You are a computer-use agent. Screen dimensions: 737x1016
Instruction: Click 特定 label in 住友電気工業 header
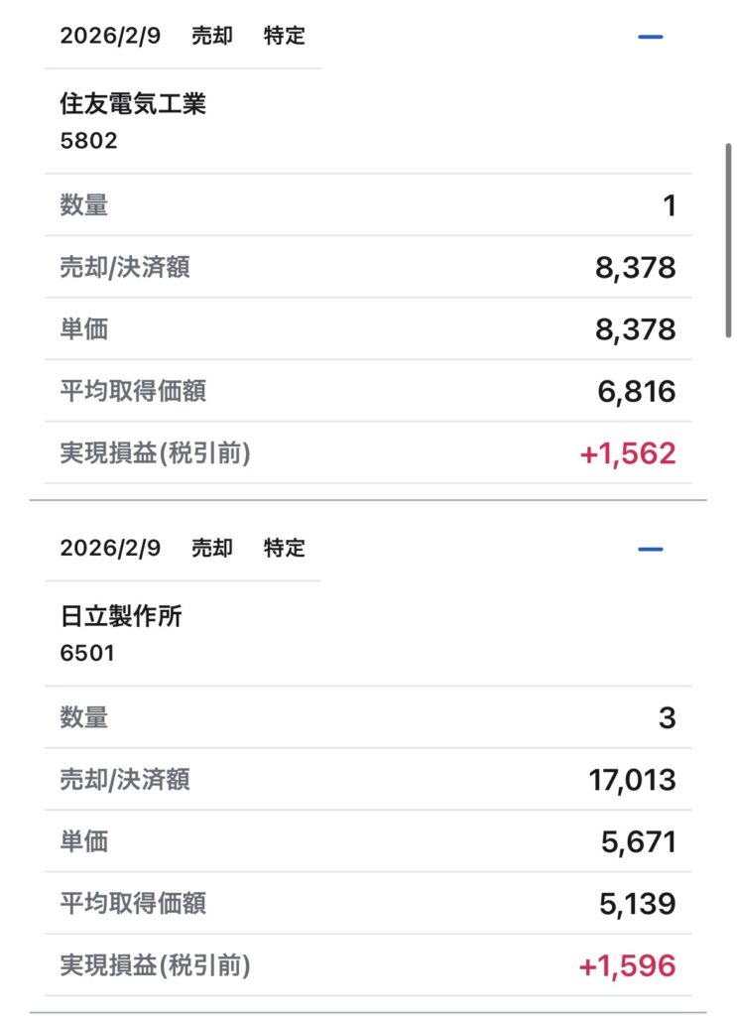[284, 37]
